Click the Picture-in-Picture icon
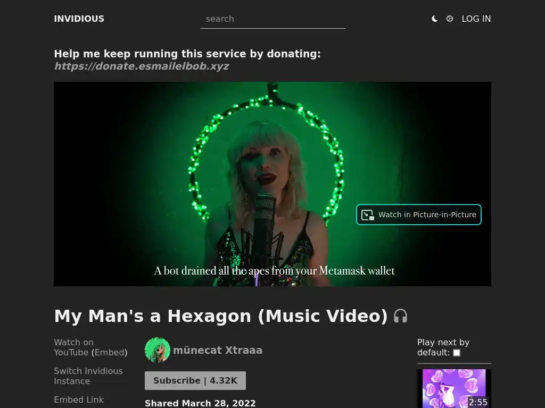Viewport: 545px width, 408px height. pyautogui.click(x=367, y=215)
